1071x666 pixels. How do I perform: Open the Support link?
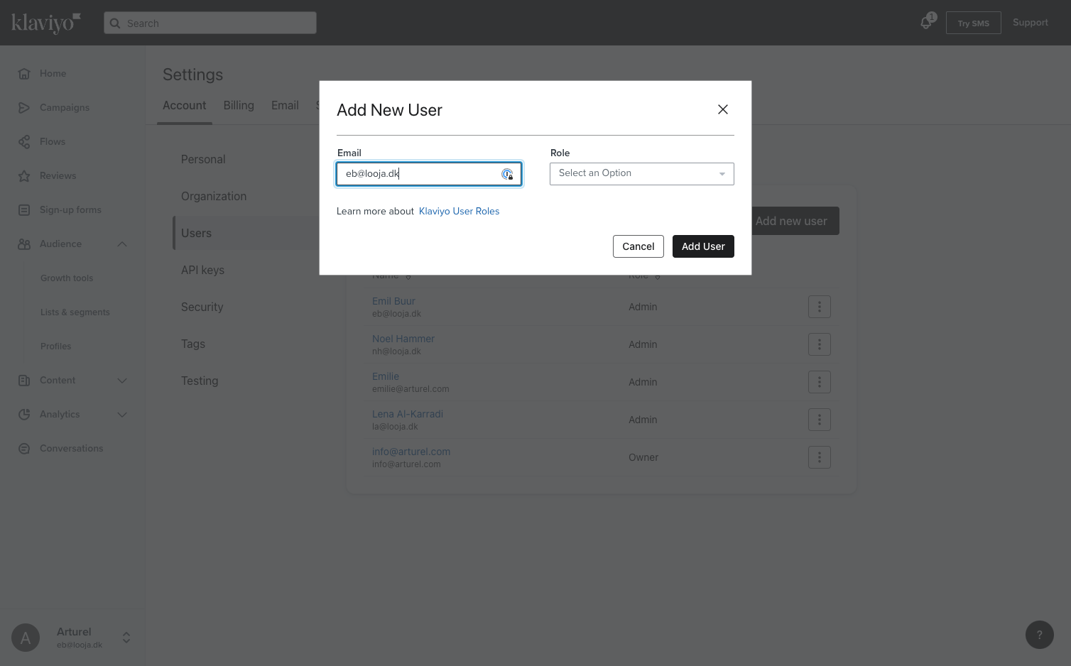coord(1031,23)
